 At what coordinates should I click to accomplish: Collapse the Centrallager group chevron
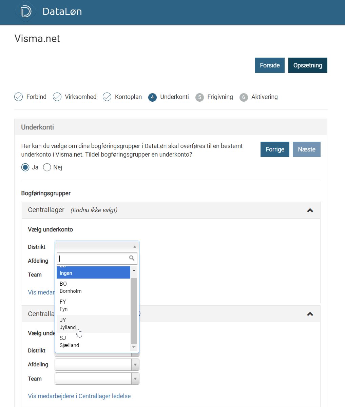pyautogui.click(x=309, y=210)
